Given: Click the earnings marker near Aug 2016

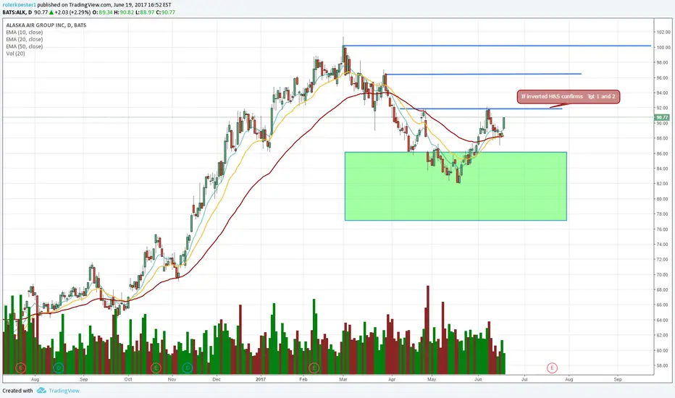Looking at the screenshot, I should click(x=20, y=368).
